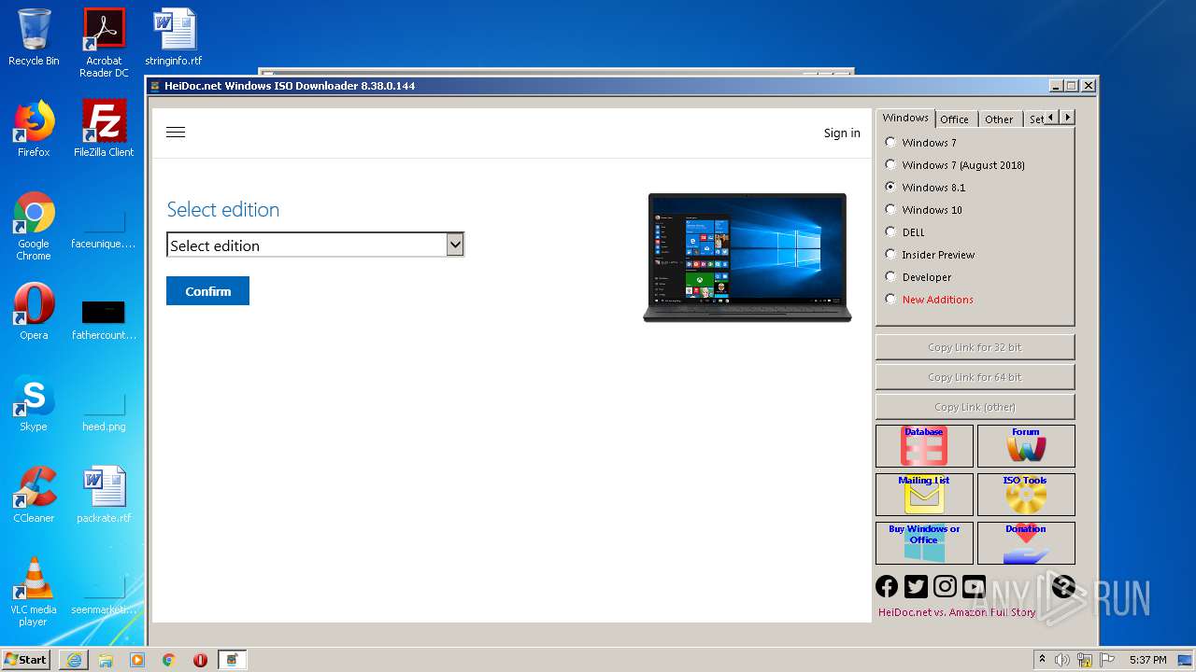Select Acrobat Reader DC desktop icon
Screen dimensions: 1196x672
[104, 43]
